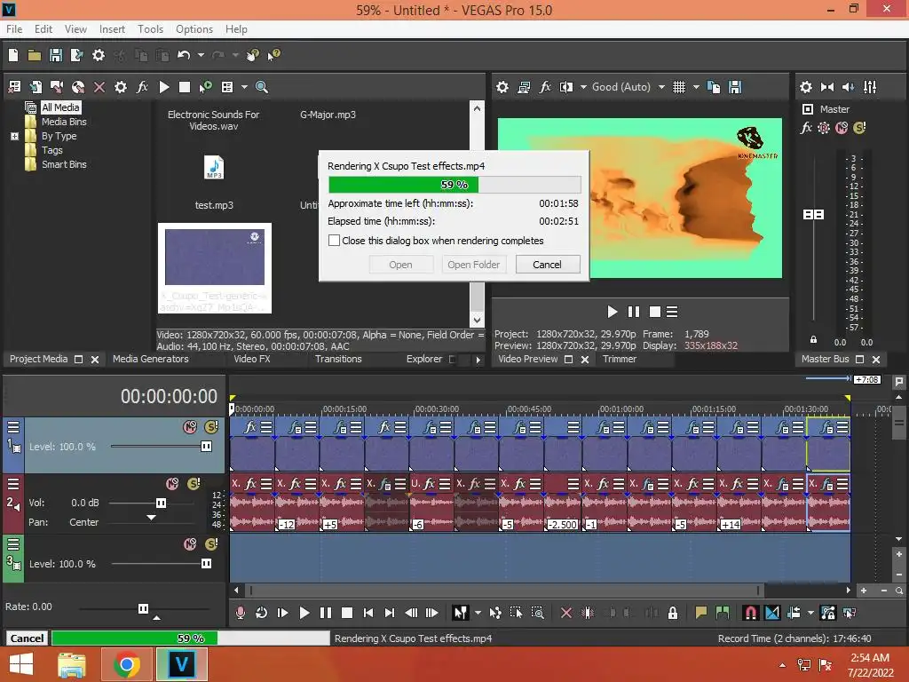Click Master FX icon in Master Bus
The width and height of the screenshot is (909, 682).
(x=806, y=128)
